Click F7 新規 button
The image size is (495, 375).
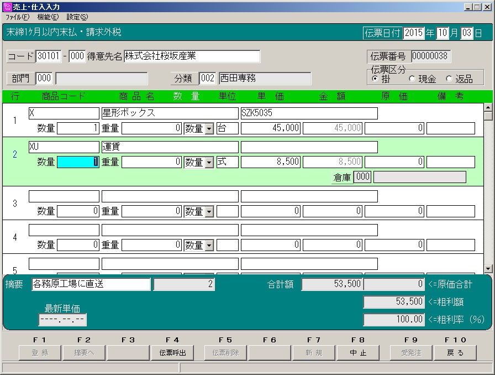tap(314, 352)
